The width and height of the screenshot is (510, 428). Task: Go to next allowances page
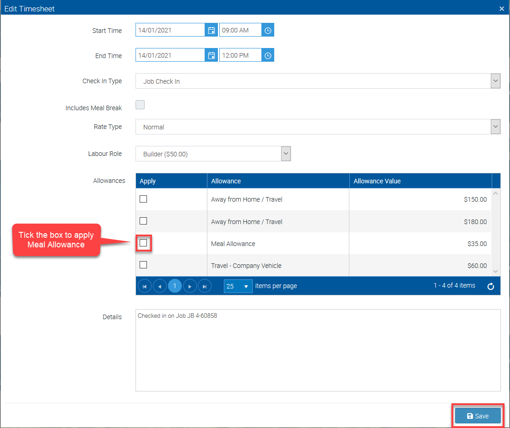[x=190, y=286]
